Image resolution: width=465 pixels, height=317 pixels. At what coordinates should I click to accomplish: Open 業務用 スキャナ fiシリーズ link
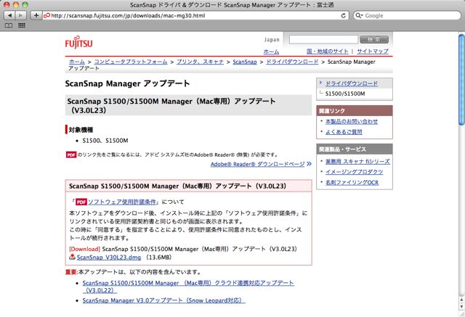point(357,161)
